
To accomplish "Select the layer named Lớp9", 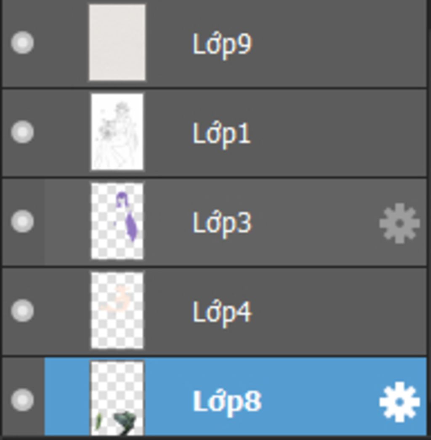I will (x=222, y=44).
